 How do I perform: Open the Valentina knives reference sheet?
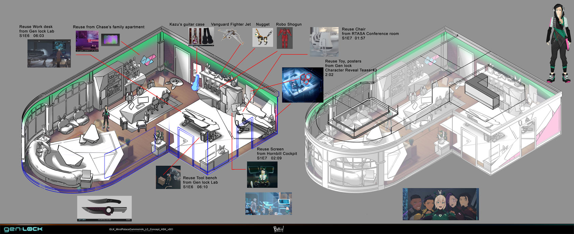(x=104, y=208)
